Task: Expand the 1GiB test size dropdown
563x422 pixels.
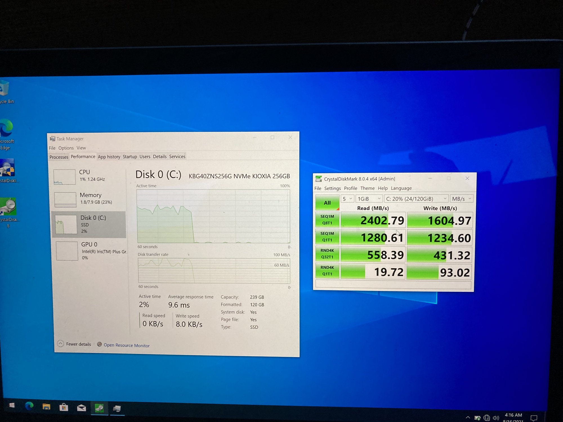Action: pyautogui.click(x=369, y=199)
